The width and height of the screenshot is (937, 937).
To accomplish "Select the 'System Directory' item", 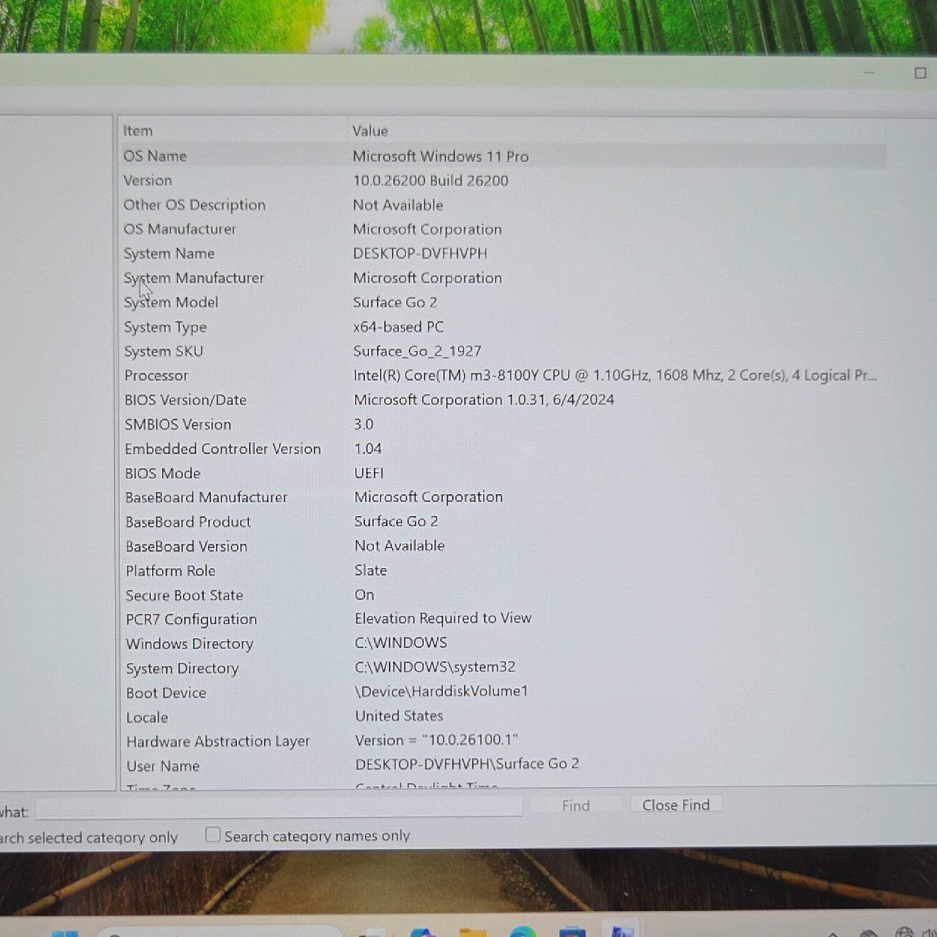I will [182, 669].
